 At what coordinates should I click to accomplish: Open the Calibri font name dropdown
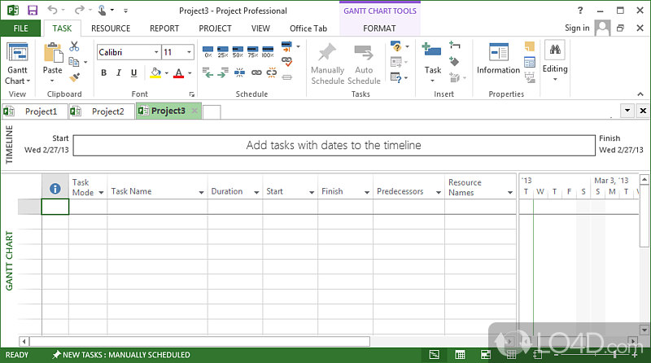pos(156,52)
